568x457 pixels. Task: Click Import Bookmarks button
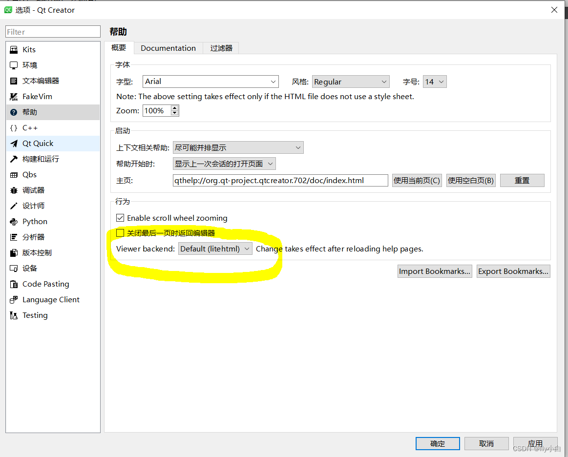(x=435, y=271)
